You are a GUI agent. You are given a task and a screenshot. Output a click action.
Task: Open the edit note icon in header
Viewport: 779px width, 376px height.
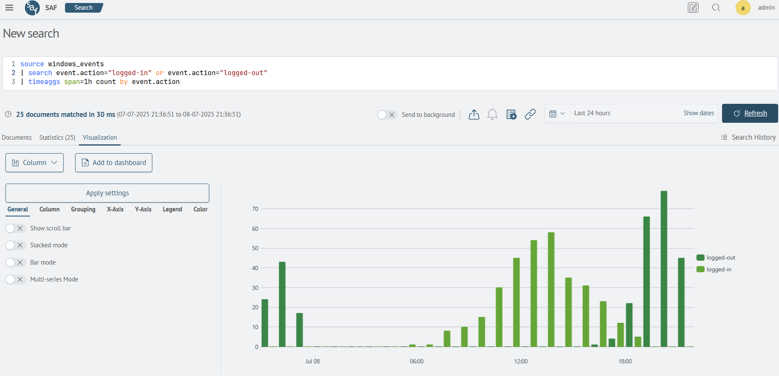693,8
